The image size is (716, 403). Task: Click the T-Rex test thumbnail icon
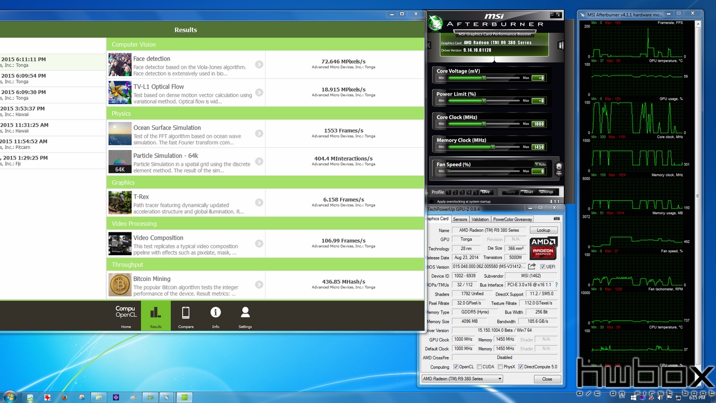[x=120, y=203]
